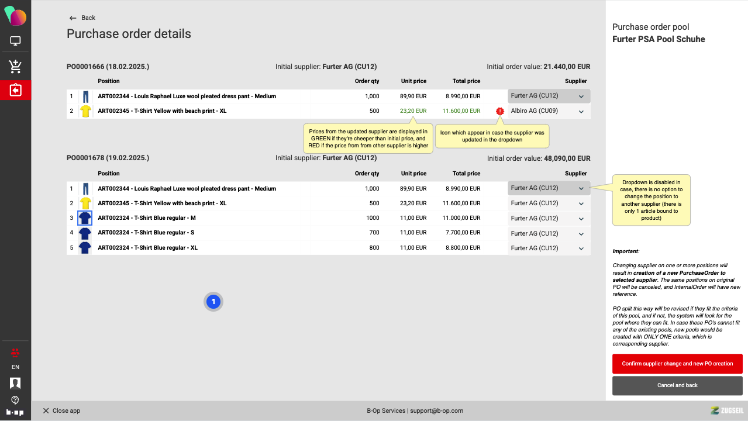Click the red purchase order clipboard icon
This screenshot has height=421, width=748.
click(x=15, y=90)
